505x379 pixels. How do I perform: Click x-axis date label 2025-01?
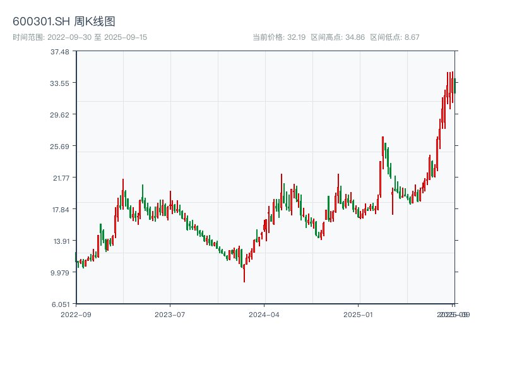pyautogui.click(x=358, y=315)
